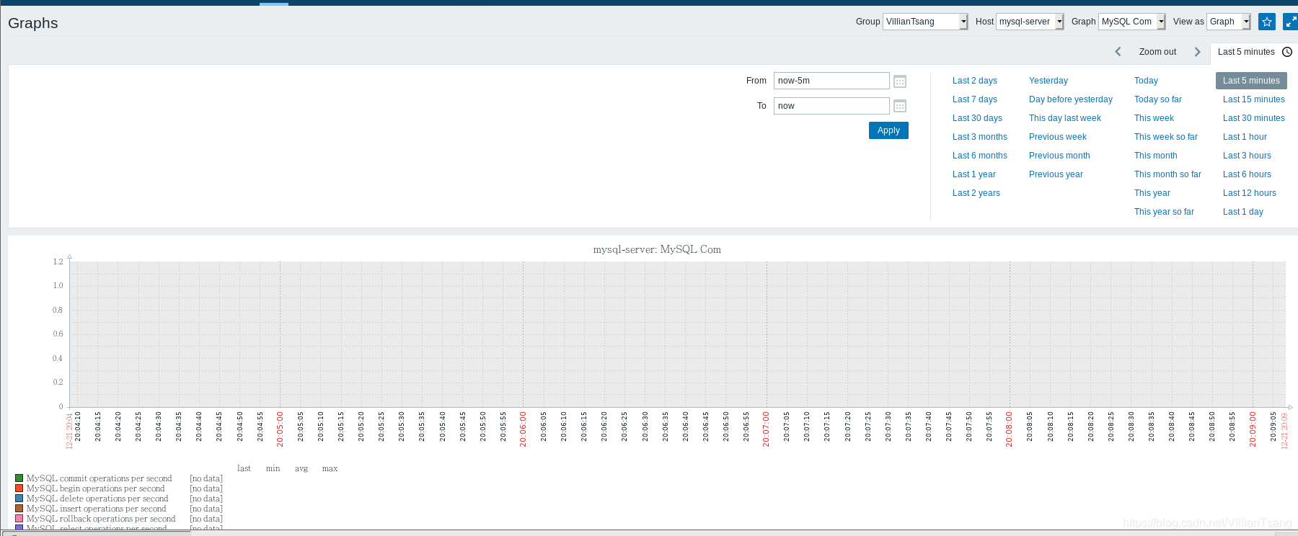This screenshot has height=536, width=1298.
Task: Open calendar picker for From field
Action: (900, 81)
